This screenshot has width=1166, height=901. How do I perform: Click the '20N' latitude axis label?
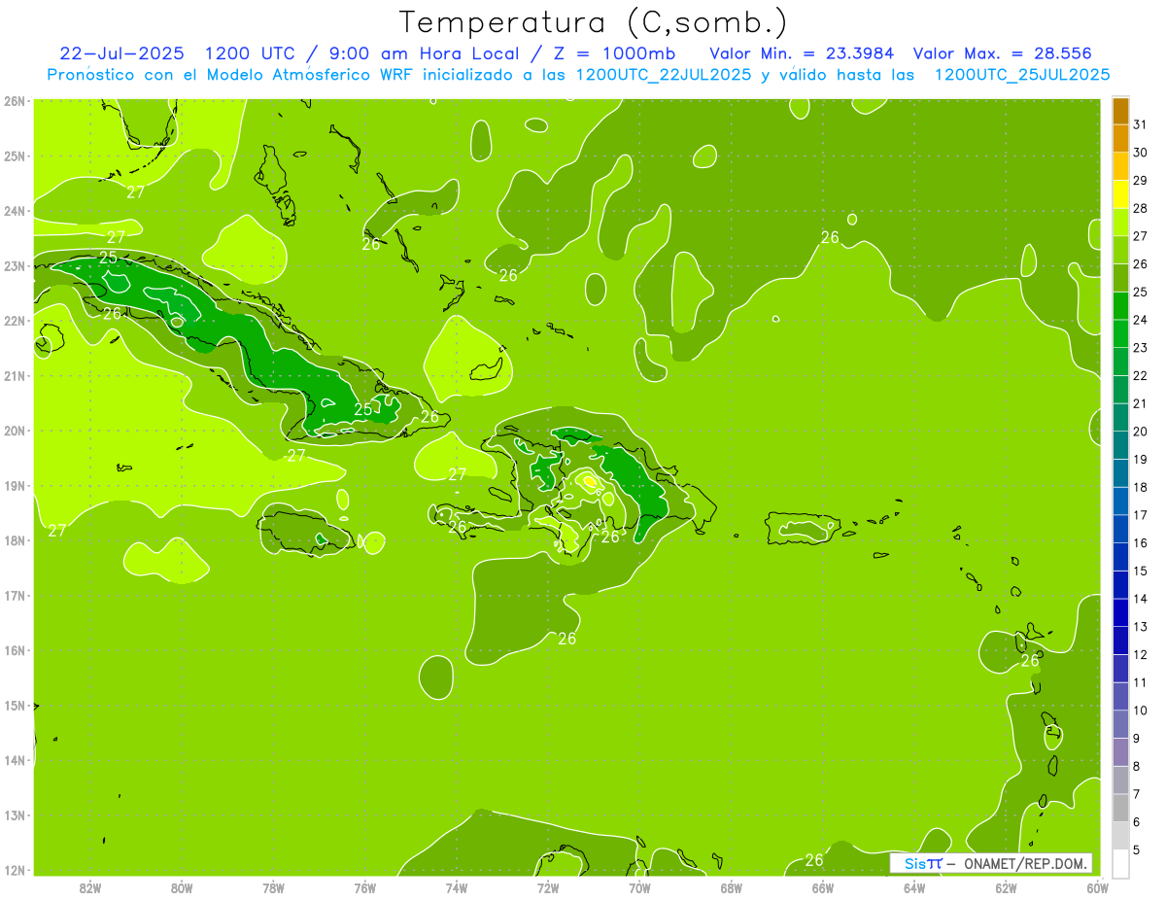15,431
